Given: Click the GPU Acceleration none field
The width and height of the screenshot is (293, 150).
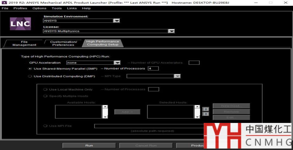Looking at the screenshot, I should [90, 63].
